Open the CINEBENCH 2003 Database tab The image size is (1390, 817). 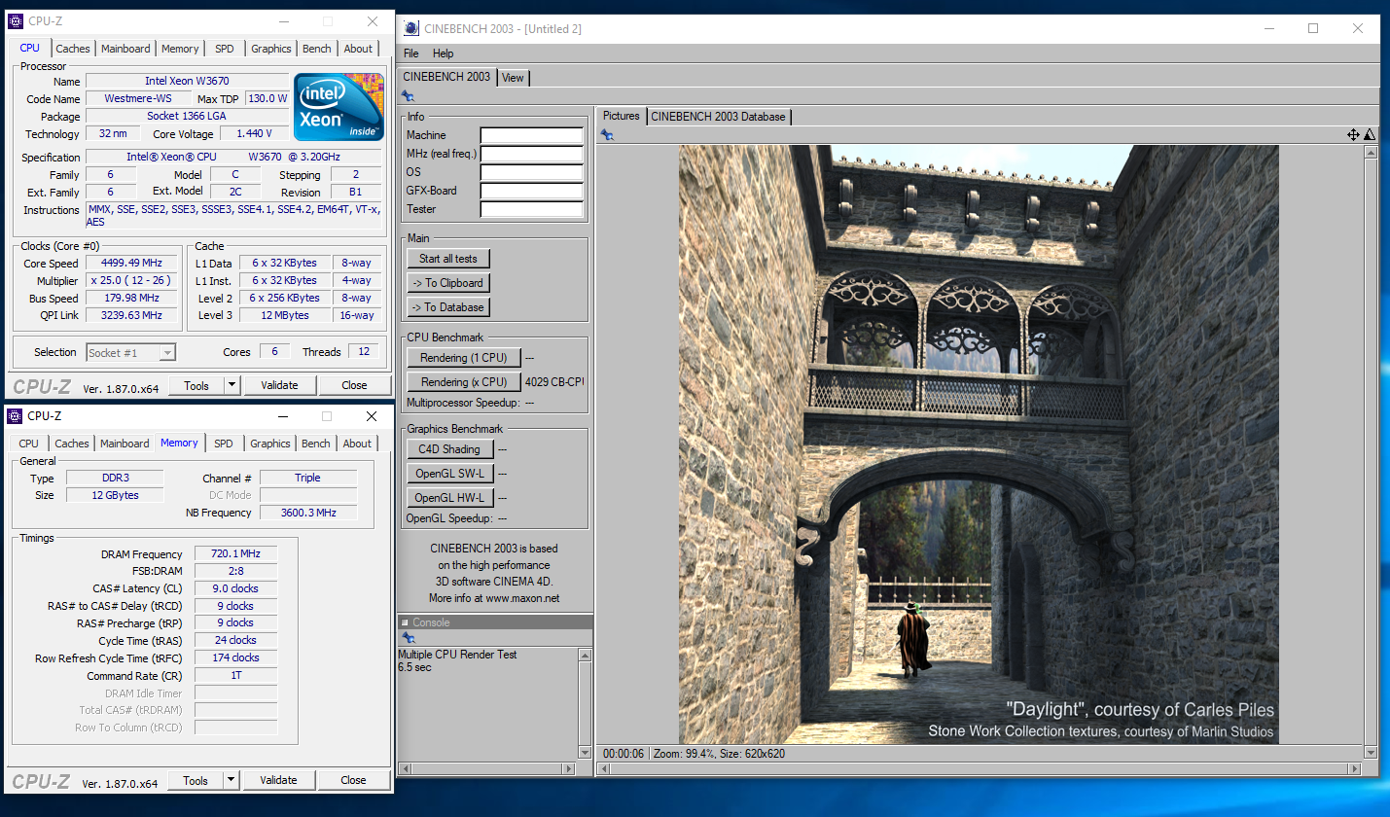pos(718,117)
